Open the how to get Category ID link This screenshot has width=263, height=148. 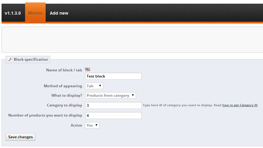(x=240, y=105)
